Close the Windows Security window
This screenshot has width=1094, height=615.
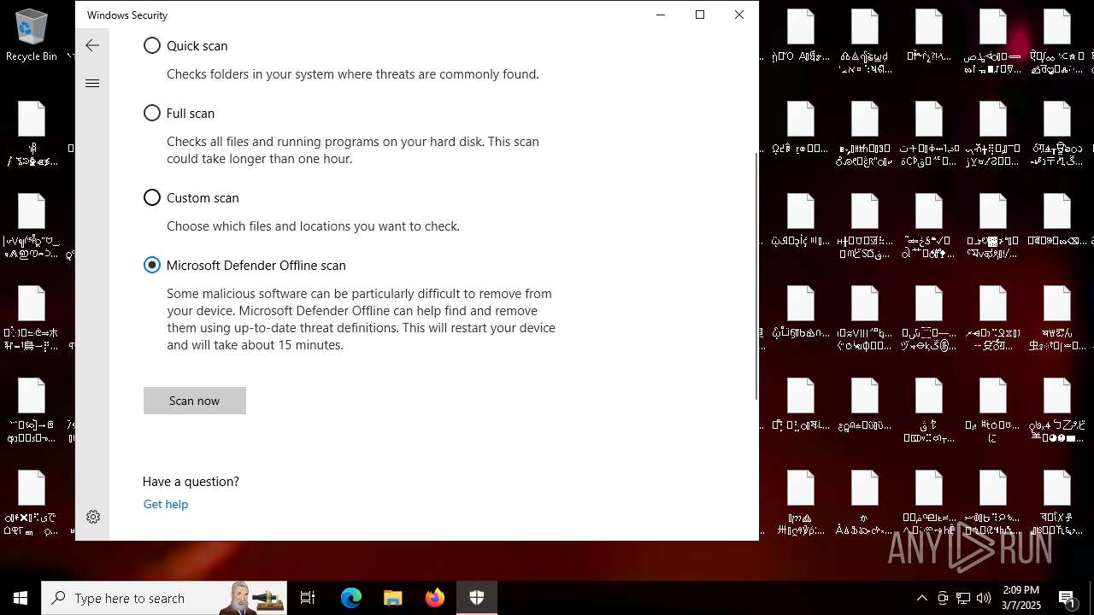point(739,15)
